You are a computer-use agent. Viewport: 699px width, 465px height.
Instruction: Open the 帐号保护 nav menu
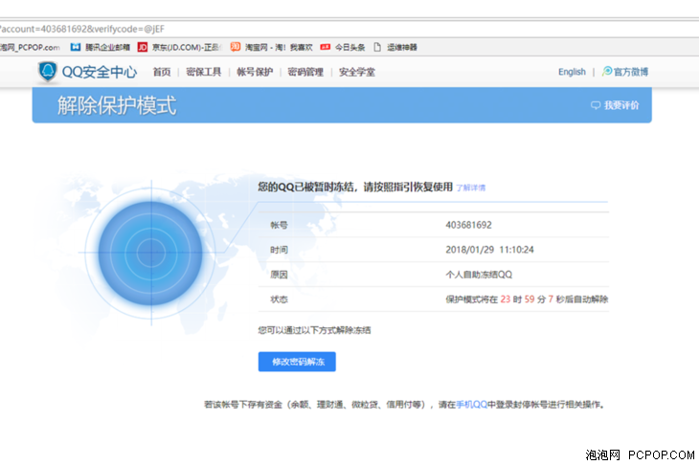pyautogui.click(x=255, y=72)
